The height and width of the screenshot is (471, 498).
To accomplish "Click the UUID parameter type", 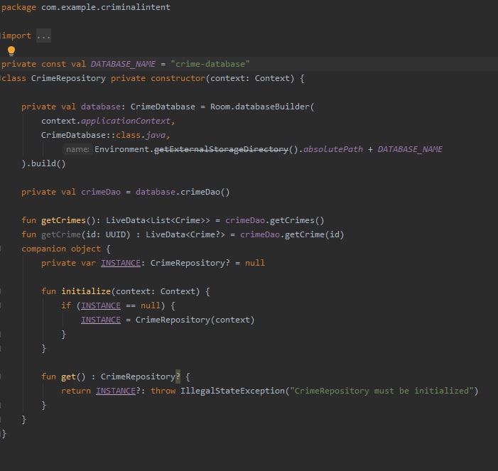I will pyautogui.click(x=116, y=234).
